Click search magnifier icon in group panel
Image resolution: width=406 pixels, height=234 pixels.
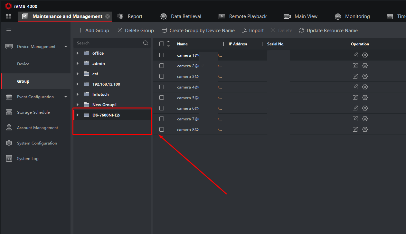(x=146, y=43)
